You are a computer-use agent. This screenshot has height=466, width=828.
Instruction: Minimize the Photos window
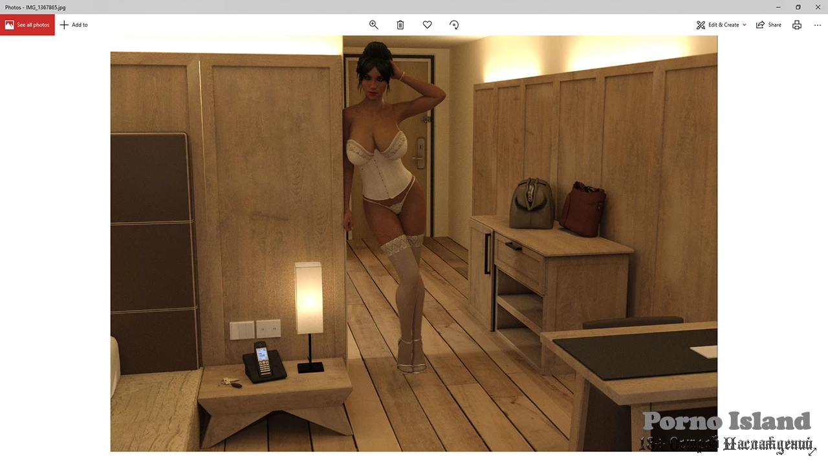click(778, 7)
